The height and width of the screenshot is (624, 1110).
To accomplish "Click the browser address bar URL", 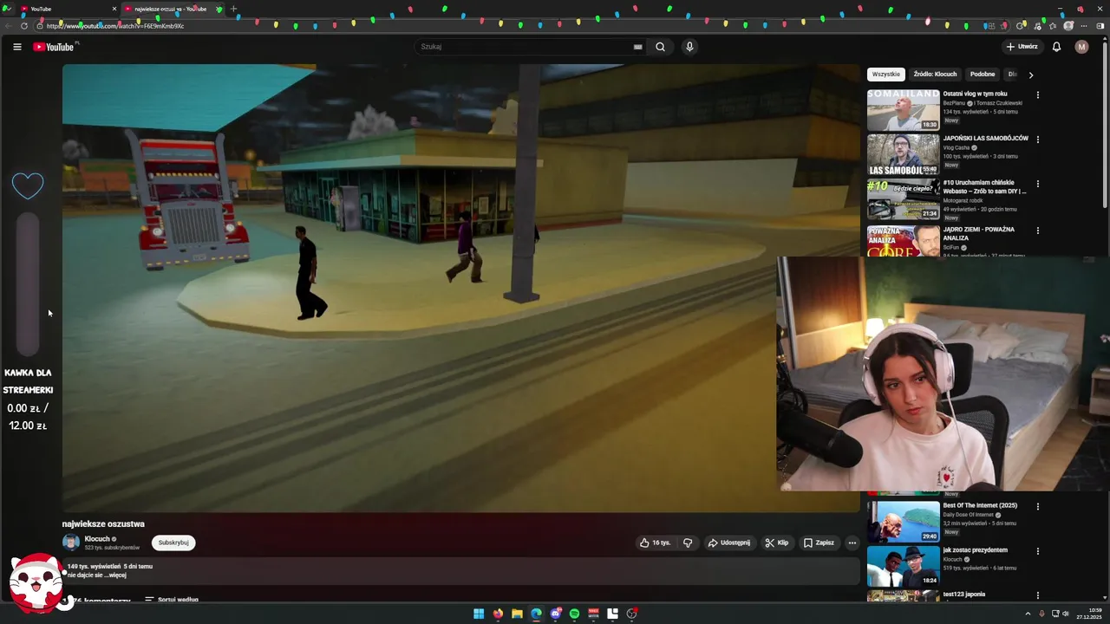I will click(115, 26).
